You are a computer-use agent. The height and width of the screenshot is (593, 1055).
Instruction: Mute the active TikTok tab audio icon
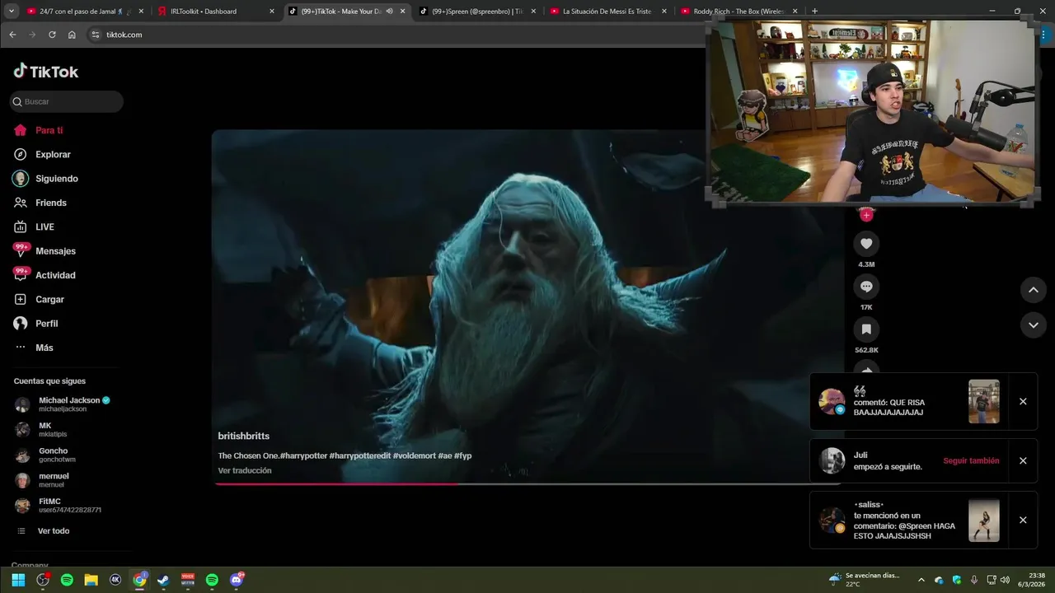(x=389, y=12)
